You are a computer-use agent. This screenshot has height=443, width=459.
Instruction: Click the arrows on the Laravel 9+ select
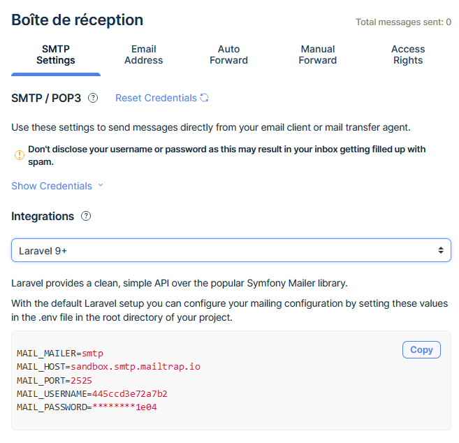coord(441,250)
